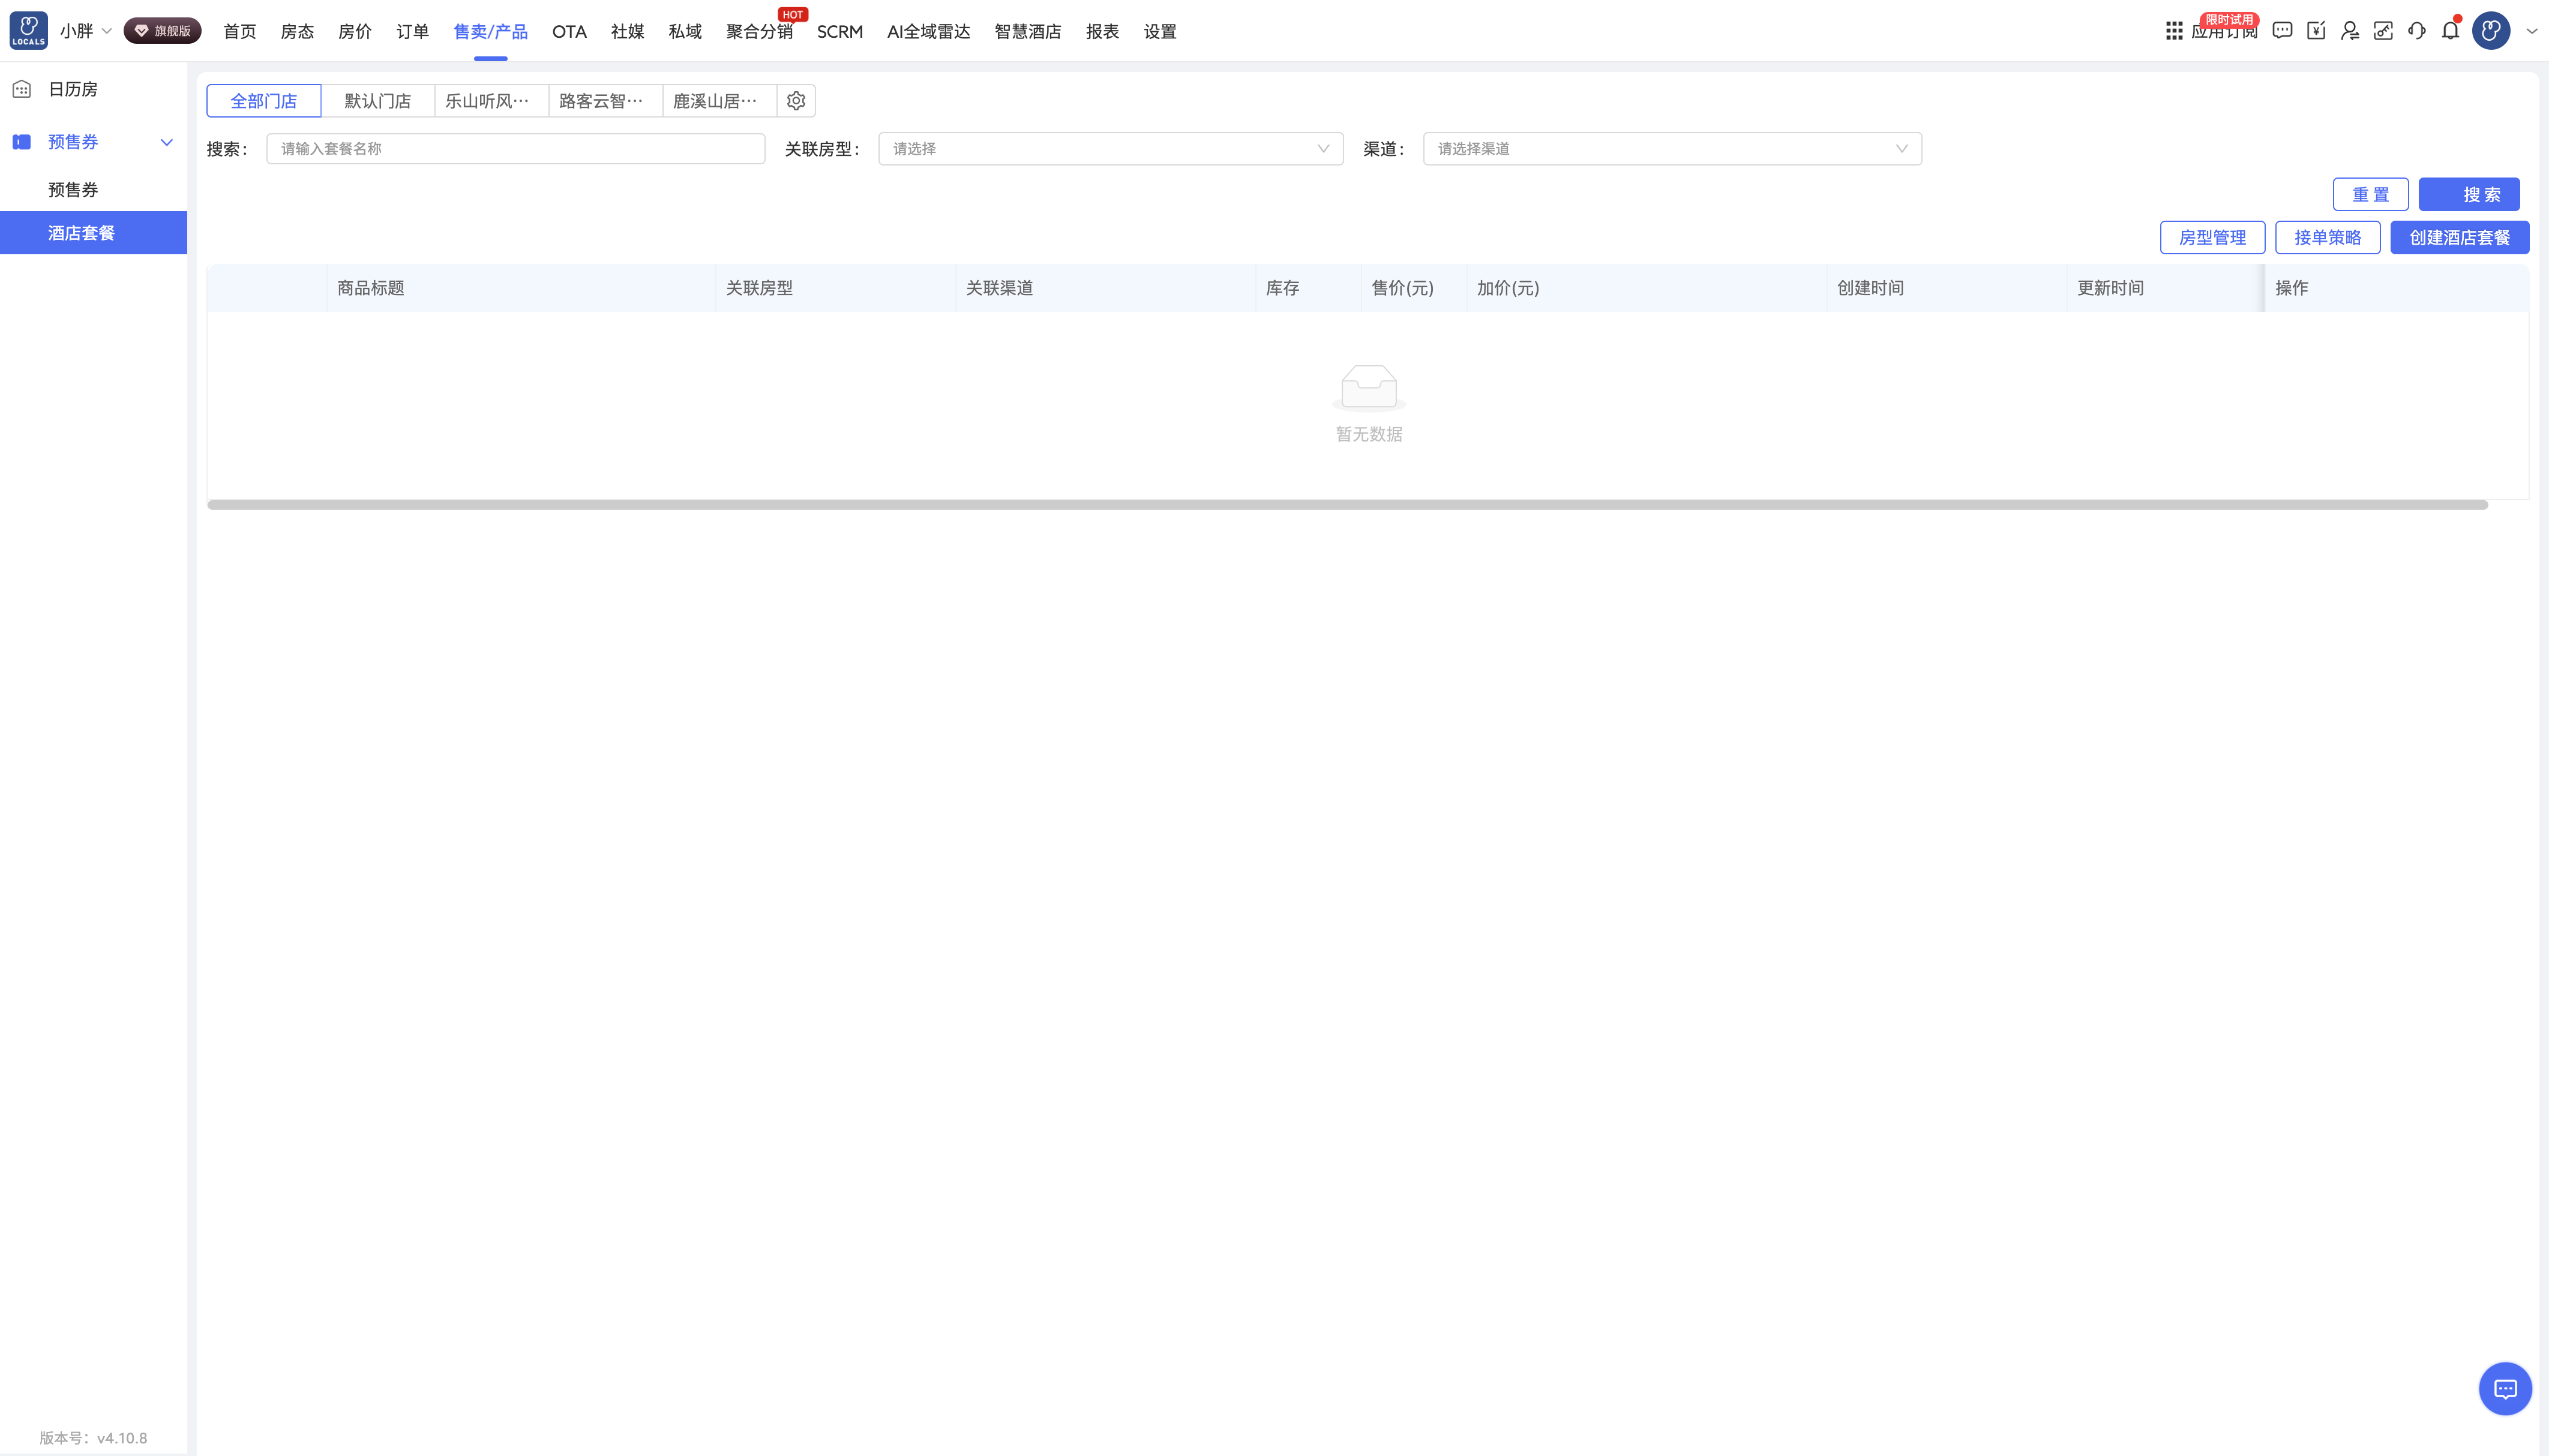Image resolution: width=2549 pixels, height=1456 pixels.
Task: Switch to 全部门店 tab
Action: click(264, 101)
